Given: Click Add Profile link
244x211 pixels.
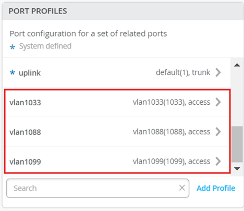Looking at the screenshot, I should coord(216,188).
